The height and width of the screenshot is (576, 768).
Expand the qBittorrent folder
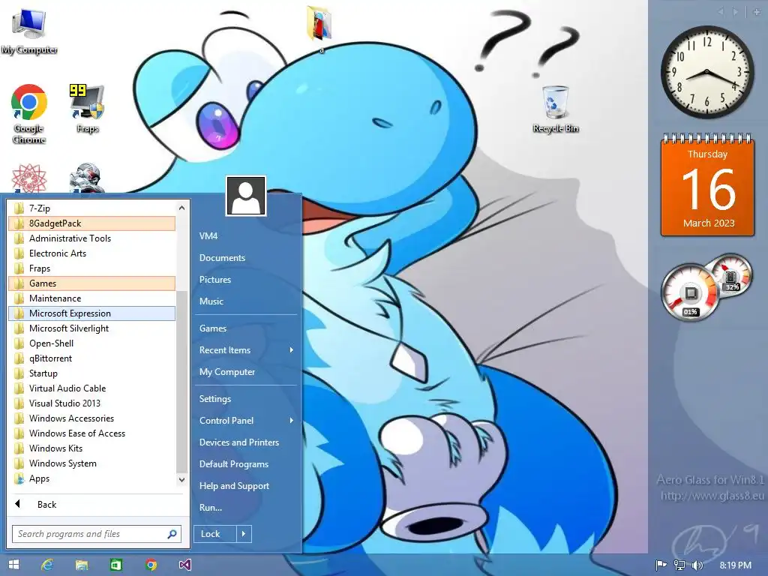point(91,358)
